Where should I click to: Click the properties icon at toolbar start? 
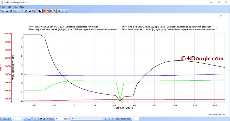3,11
